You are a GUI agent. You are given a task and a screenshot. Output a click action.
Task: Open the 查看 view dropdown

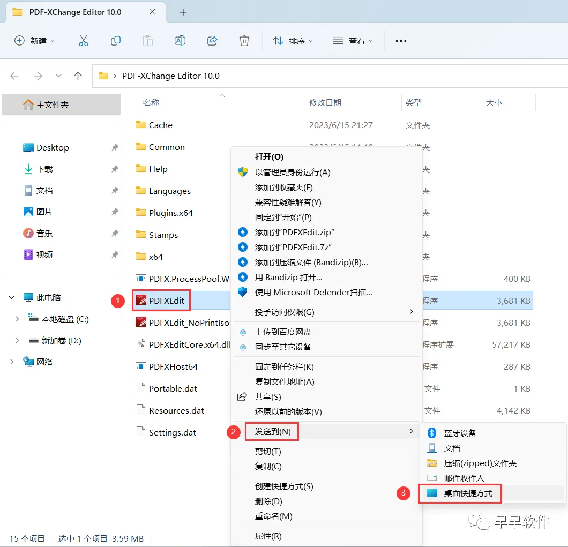coord(353,41)
